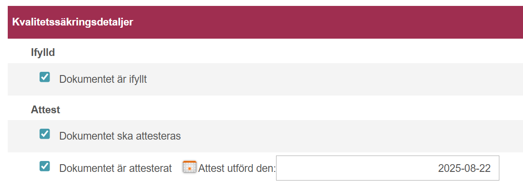Untick the 'Dokumentet är attesterat' checkbox
523x186 pixels.
(x=45, y=166)
